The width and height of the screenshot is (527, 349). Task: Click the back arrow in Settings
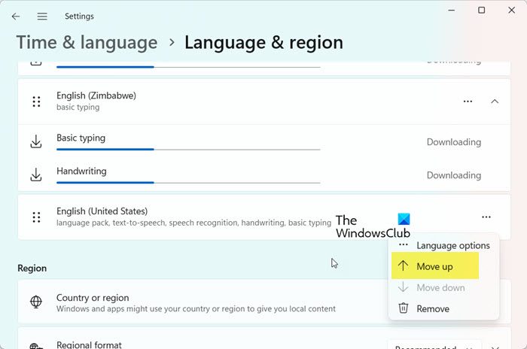(16, 16)
